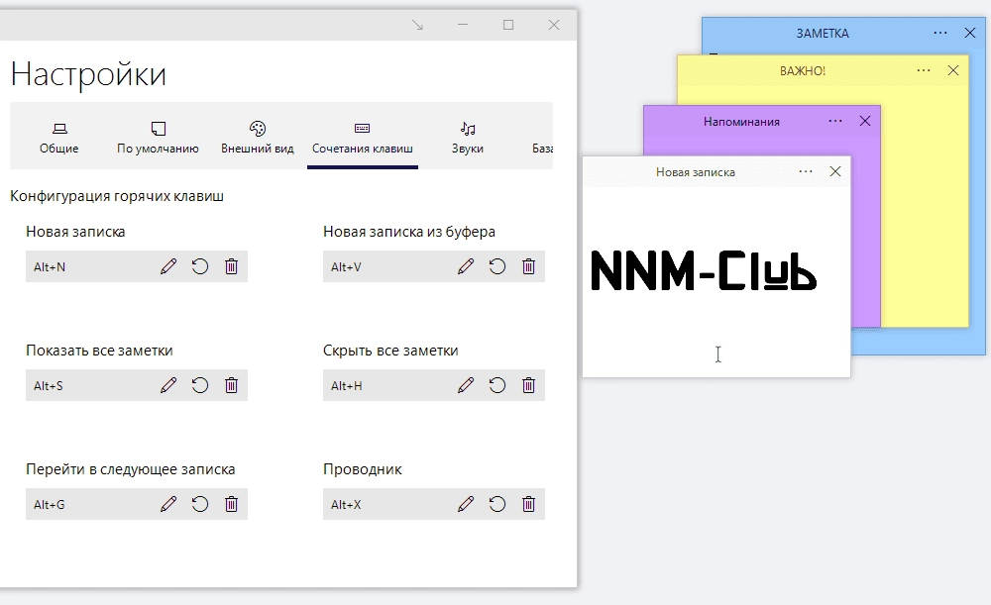Delete the Alt+H hotkey with trash icon
991x605 pixels.
tap(529, 385)
